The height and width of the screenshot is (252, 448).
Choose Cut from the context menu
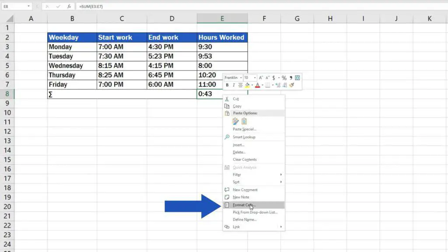click(x=254, y=99)
